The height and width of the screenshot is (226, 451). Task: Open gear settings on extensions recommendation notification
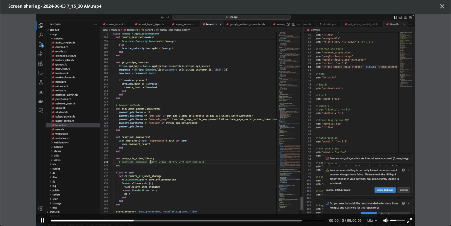pos(403,203)
